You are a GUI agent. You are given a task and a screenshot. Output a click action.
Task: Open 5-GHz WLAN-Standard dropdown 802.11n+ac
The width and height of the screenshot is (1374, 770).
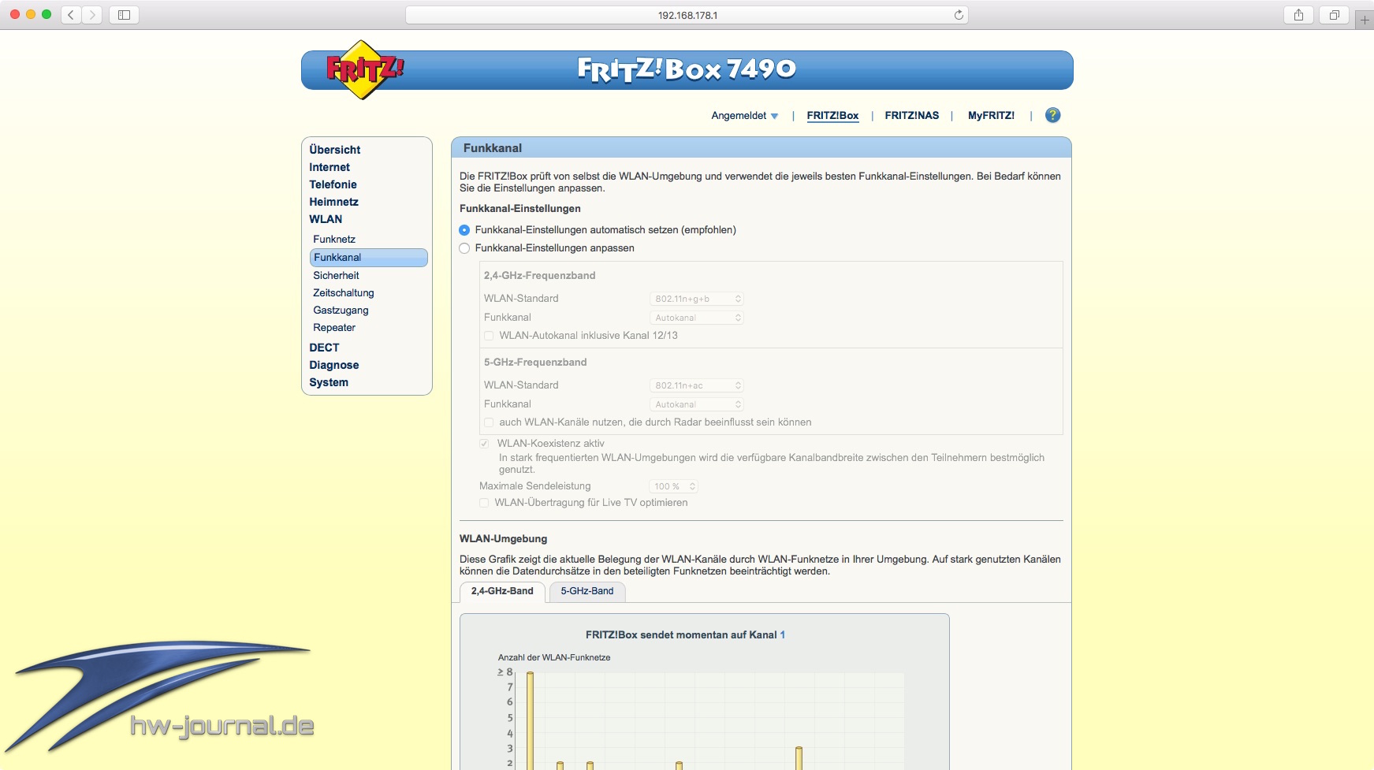(697, 385)
